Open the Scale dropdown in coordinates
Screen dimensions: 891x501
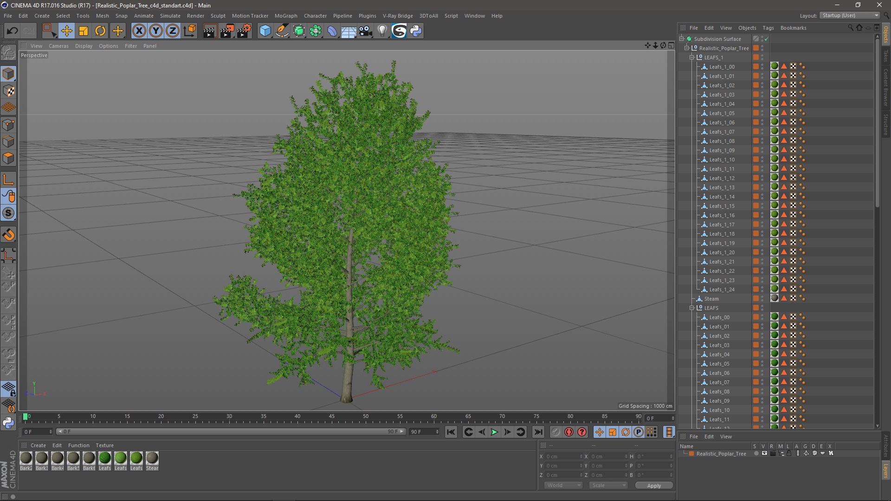tap(608, 485)
